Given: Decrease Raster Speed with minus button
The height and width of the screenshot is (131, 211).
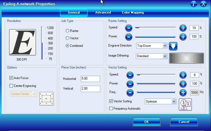Looking at the screenshot, I should tap(129, 28).
